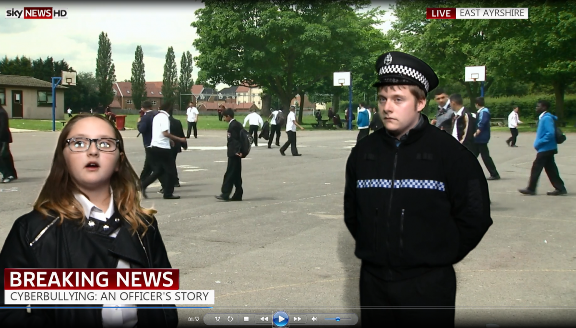Click the 01:52 elapsed time display
The height and width of the screenshot is (328, 576).
tap(193, 319)
